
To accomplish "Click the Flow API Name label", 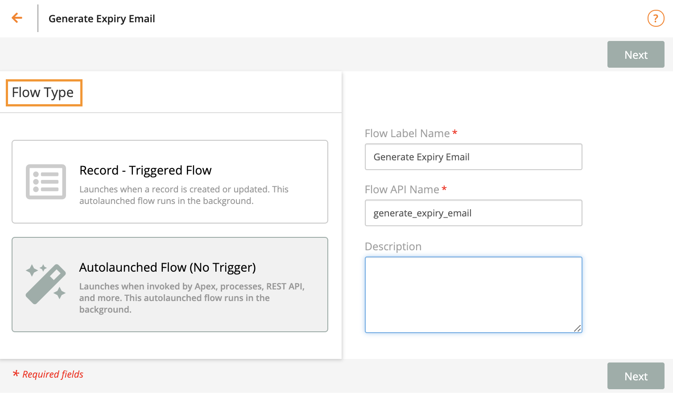I will pos(402,189).
